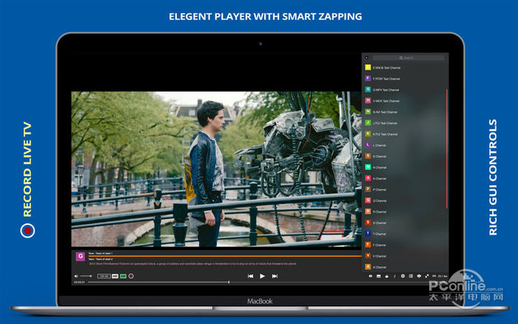Click the teal G channel icon
518x324 pixels.
pos(368,90)
